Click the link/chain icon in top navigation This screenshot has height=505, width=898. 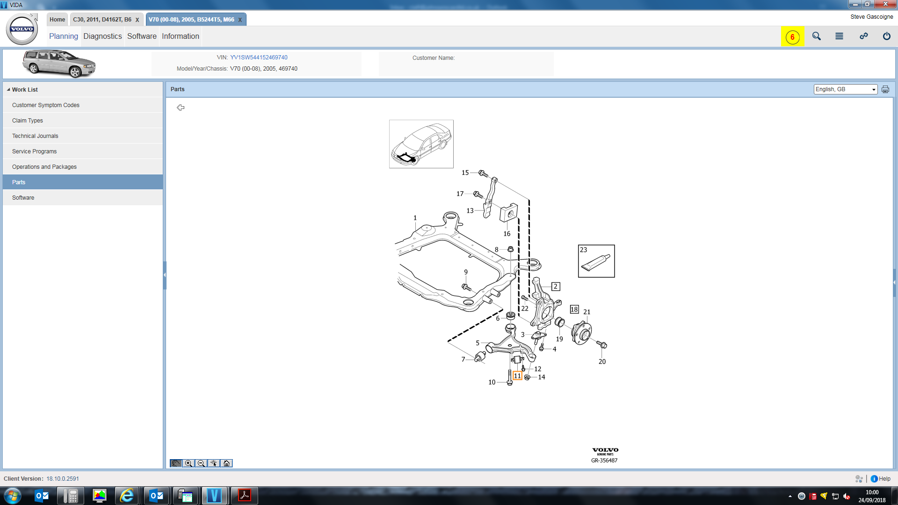(863, 36)
